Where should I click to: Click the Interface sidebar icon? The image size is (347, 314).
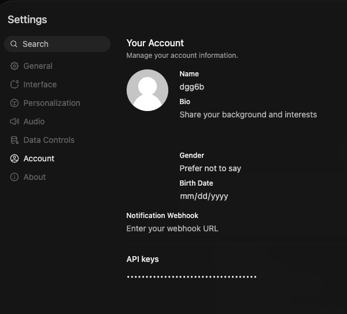(14, 84)
